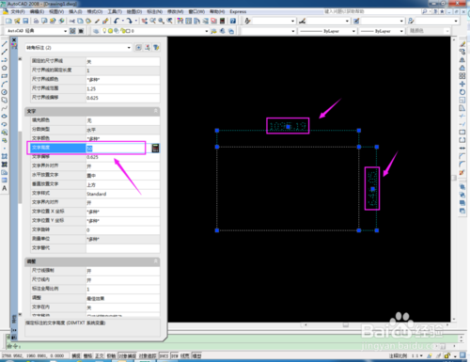The height and width of the screenshot is (362, 470).
Task: Open the text style dropdown in Styles toolbar
Action: (292, 21)
